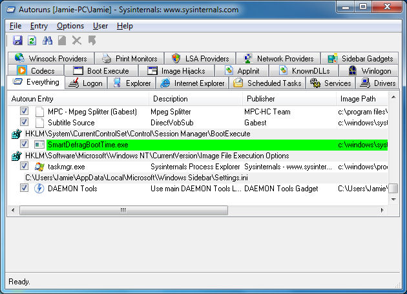Click the Jump to Entry toolbar icon

92,41
